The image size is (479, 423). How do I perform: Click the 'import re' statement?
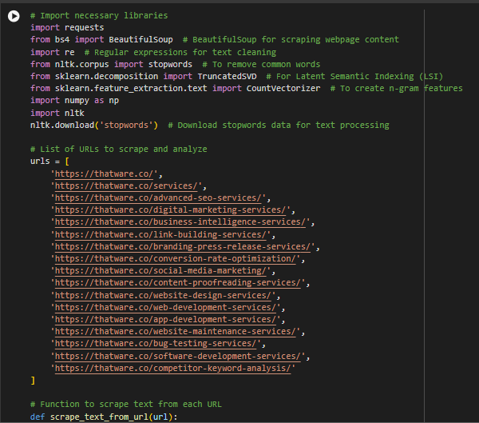(52, 52)
